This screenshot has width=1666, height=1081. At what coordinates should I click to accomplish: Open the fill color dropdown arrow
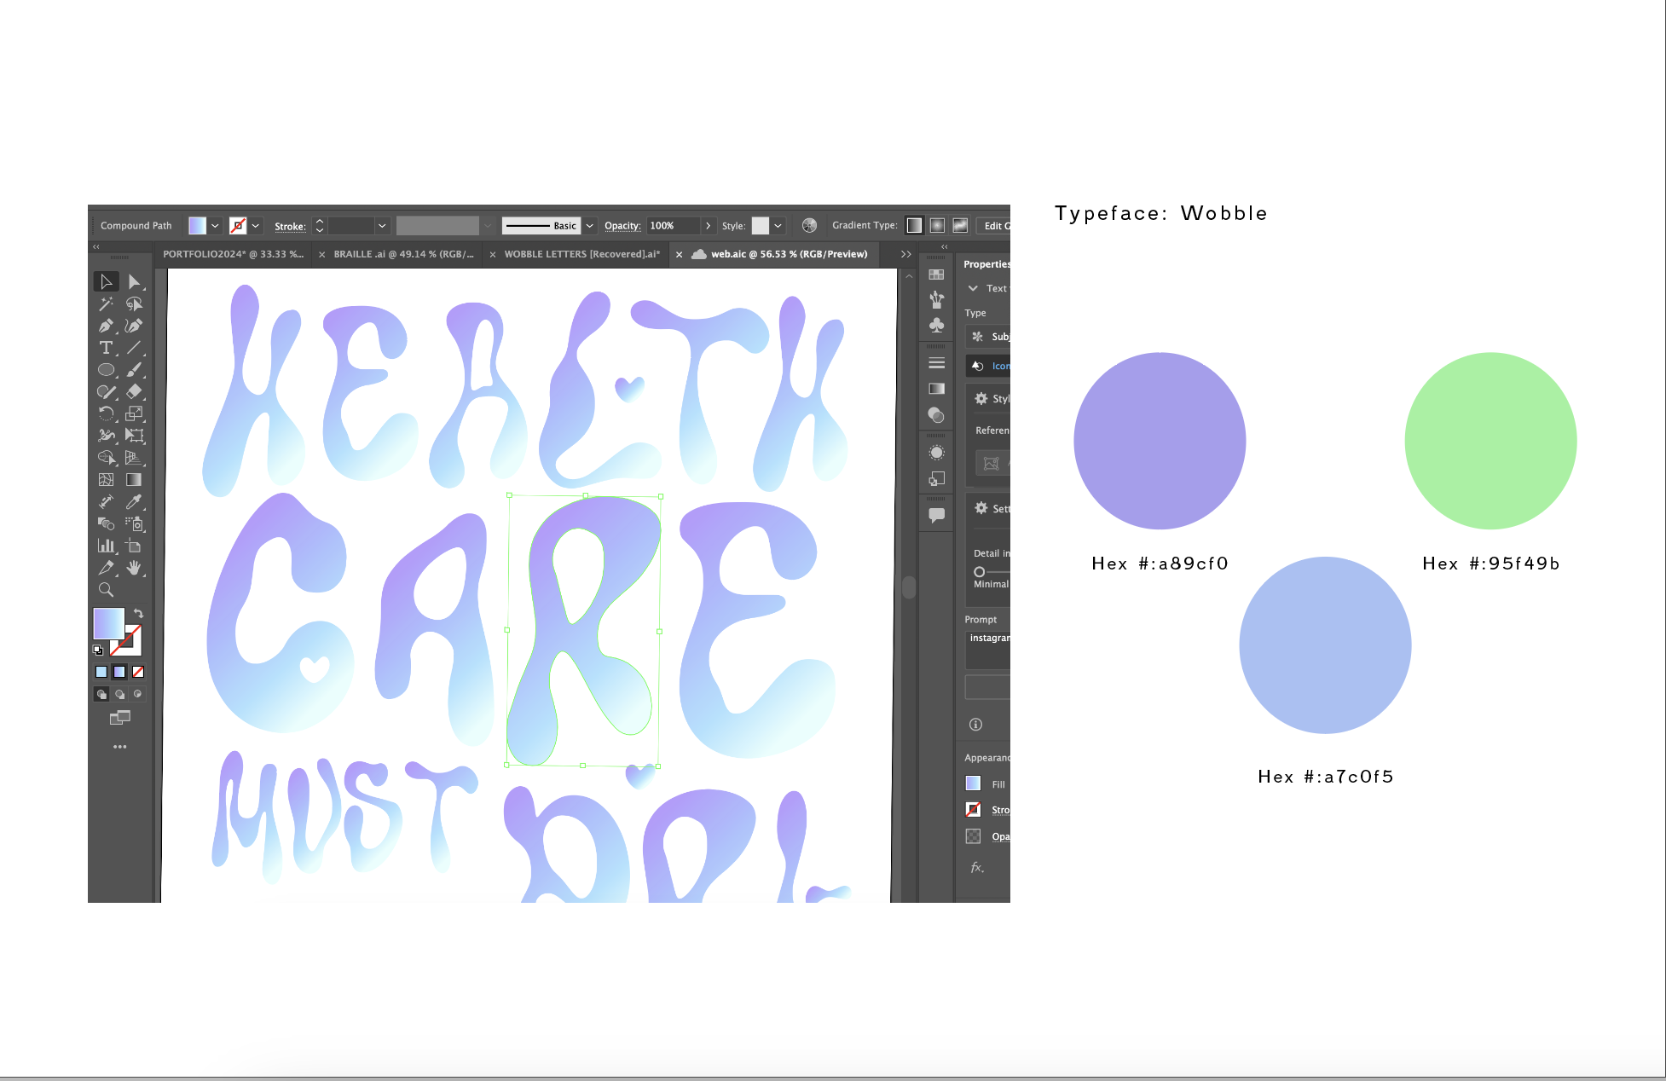tap(215, 226)
